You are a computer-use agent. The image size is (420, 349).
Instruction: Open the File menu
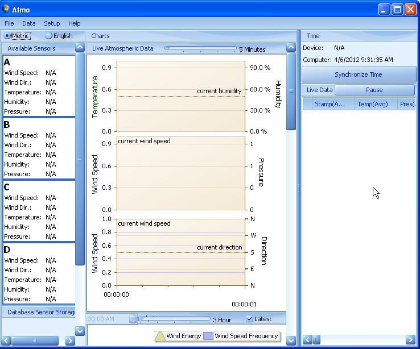[9, 23]
